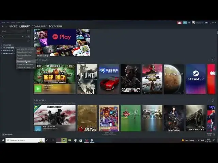Open the View menu

pyautogui.click(x=8, y=22)
